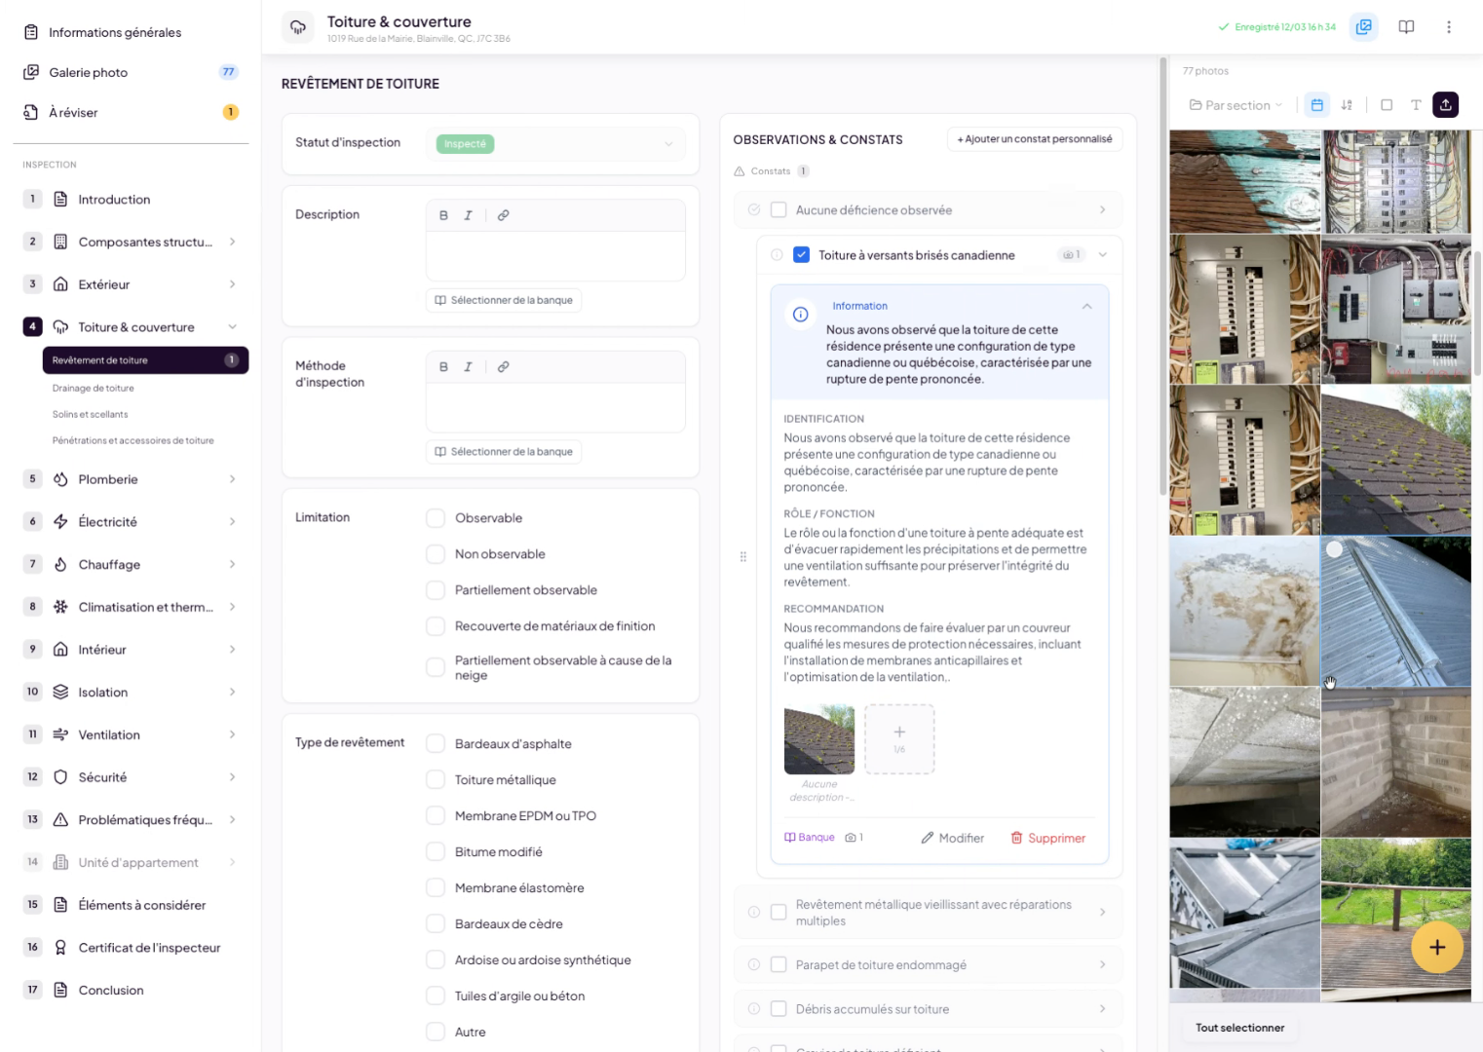This screenshot has height=1052, width=1483.
Task: Open the three-dot options menu in header
Action: click(1448, 27)
